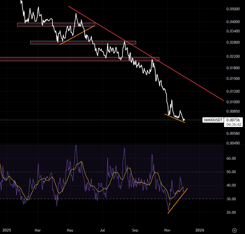Click the 0.05000 price axis label

tap(233, 9)
